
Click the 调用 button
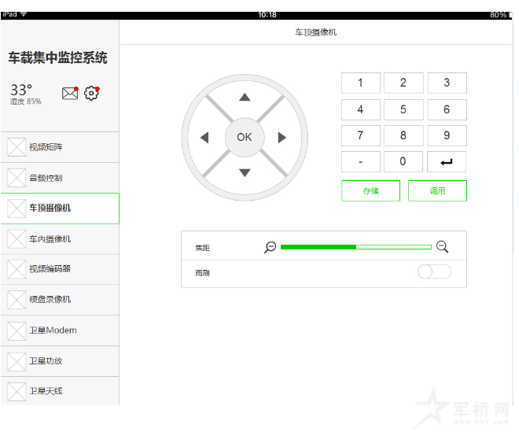pyautogui.click(x=437, y=191)
